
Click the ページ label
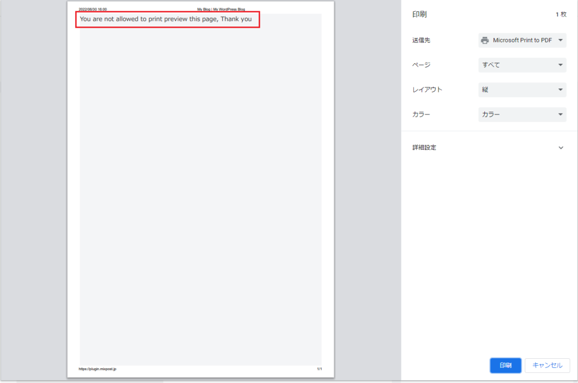[x=422, y=65]
